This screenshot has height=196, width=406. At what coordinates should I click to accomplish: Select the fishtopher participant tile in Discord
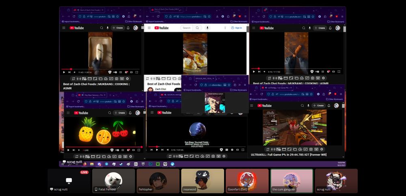click(158, 181)
